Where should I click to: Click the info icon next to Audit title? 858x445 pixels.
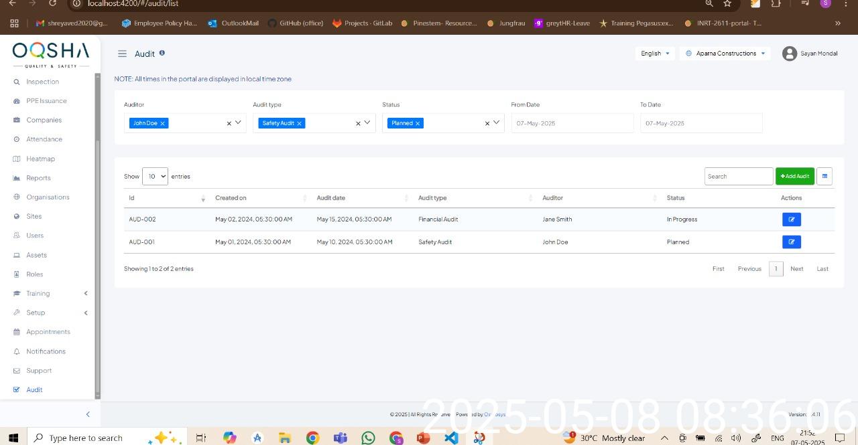click(x=162, y=53)
